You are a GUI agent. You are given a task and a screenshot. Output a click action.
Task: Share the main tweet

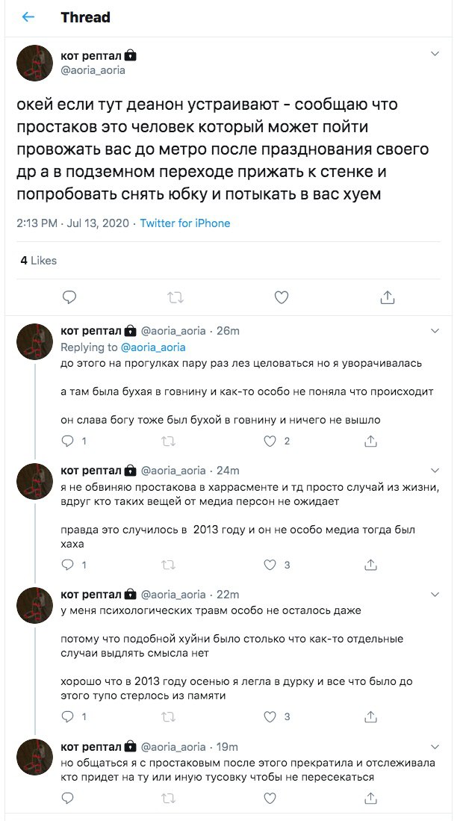pyautogui.click(x=388, y=297)
